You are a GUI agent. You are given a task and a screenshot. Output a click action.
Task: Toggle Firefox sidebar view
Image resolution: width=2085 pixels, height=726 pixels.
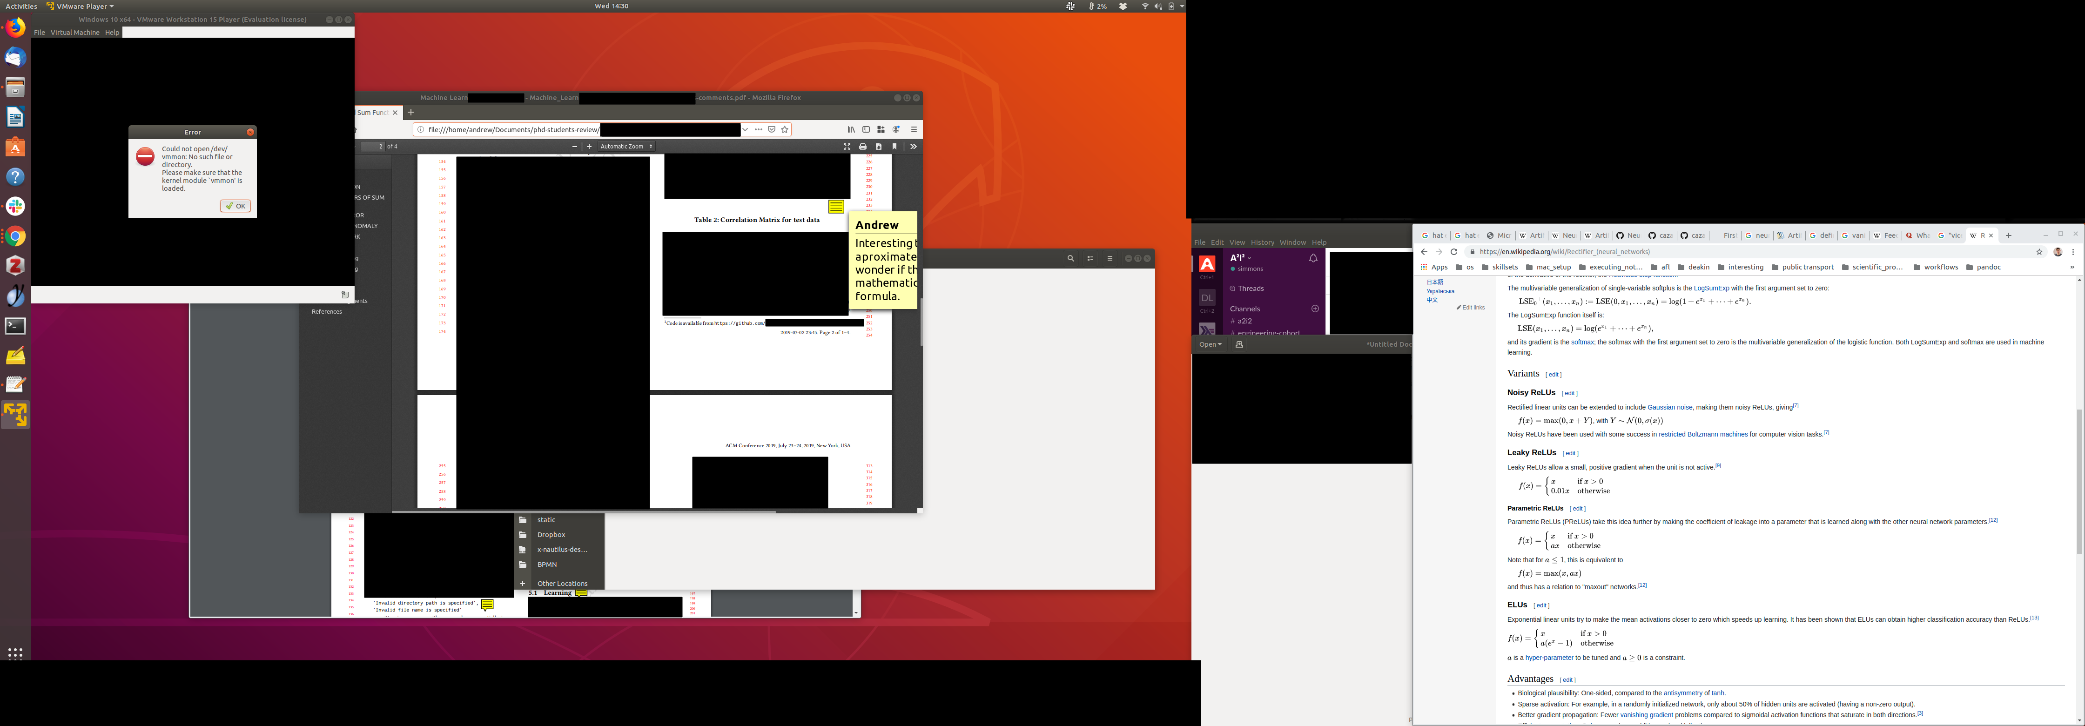866,129
